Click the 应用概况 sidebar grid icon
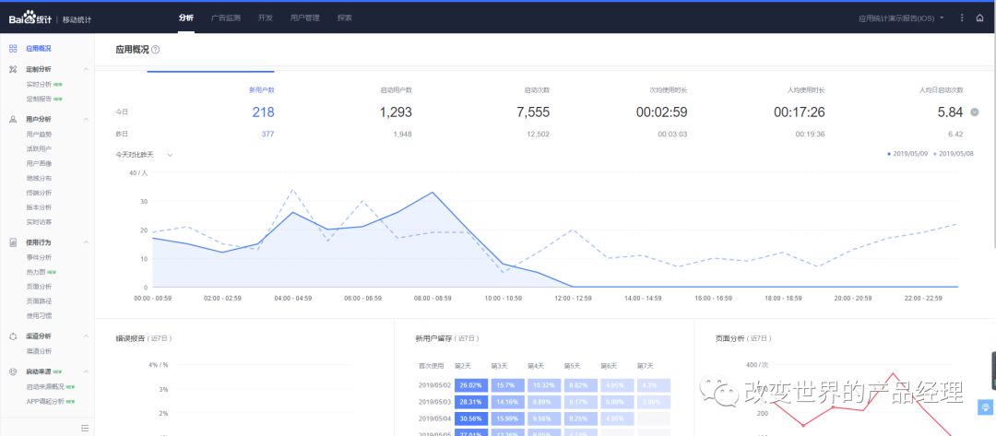 click(x=13, y=48)
